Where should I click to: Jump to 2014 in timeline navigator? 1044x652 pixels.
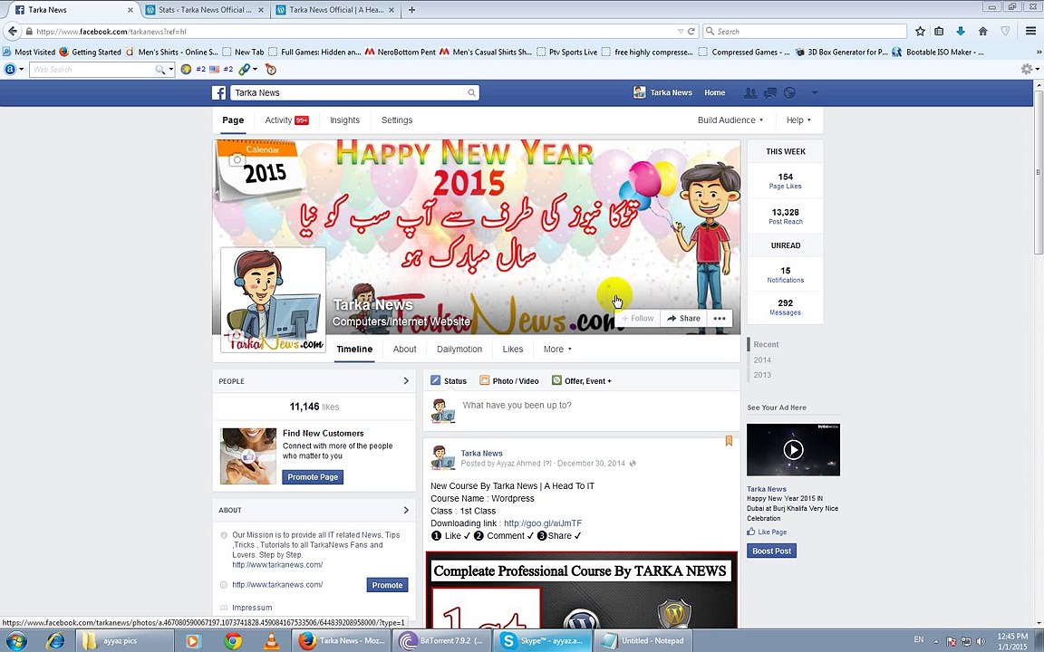pyautogui.click(x=762, y=360)
